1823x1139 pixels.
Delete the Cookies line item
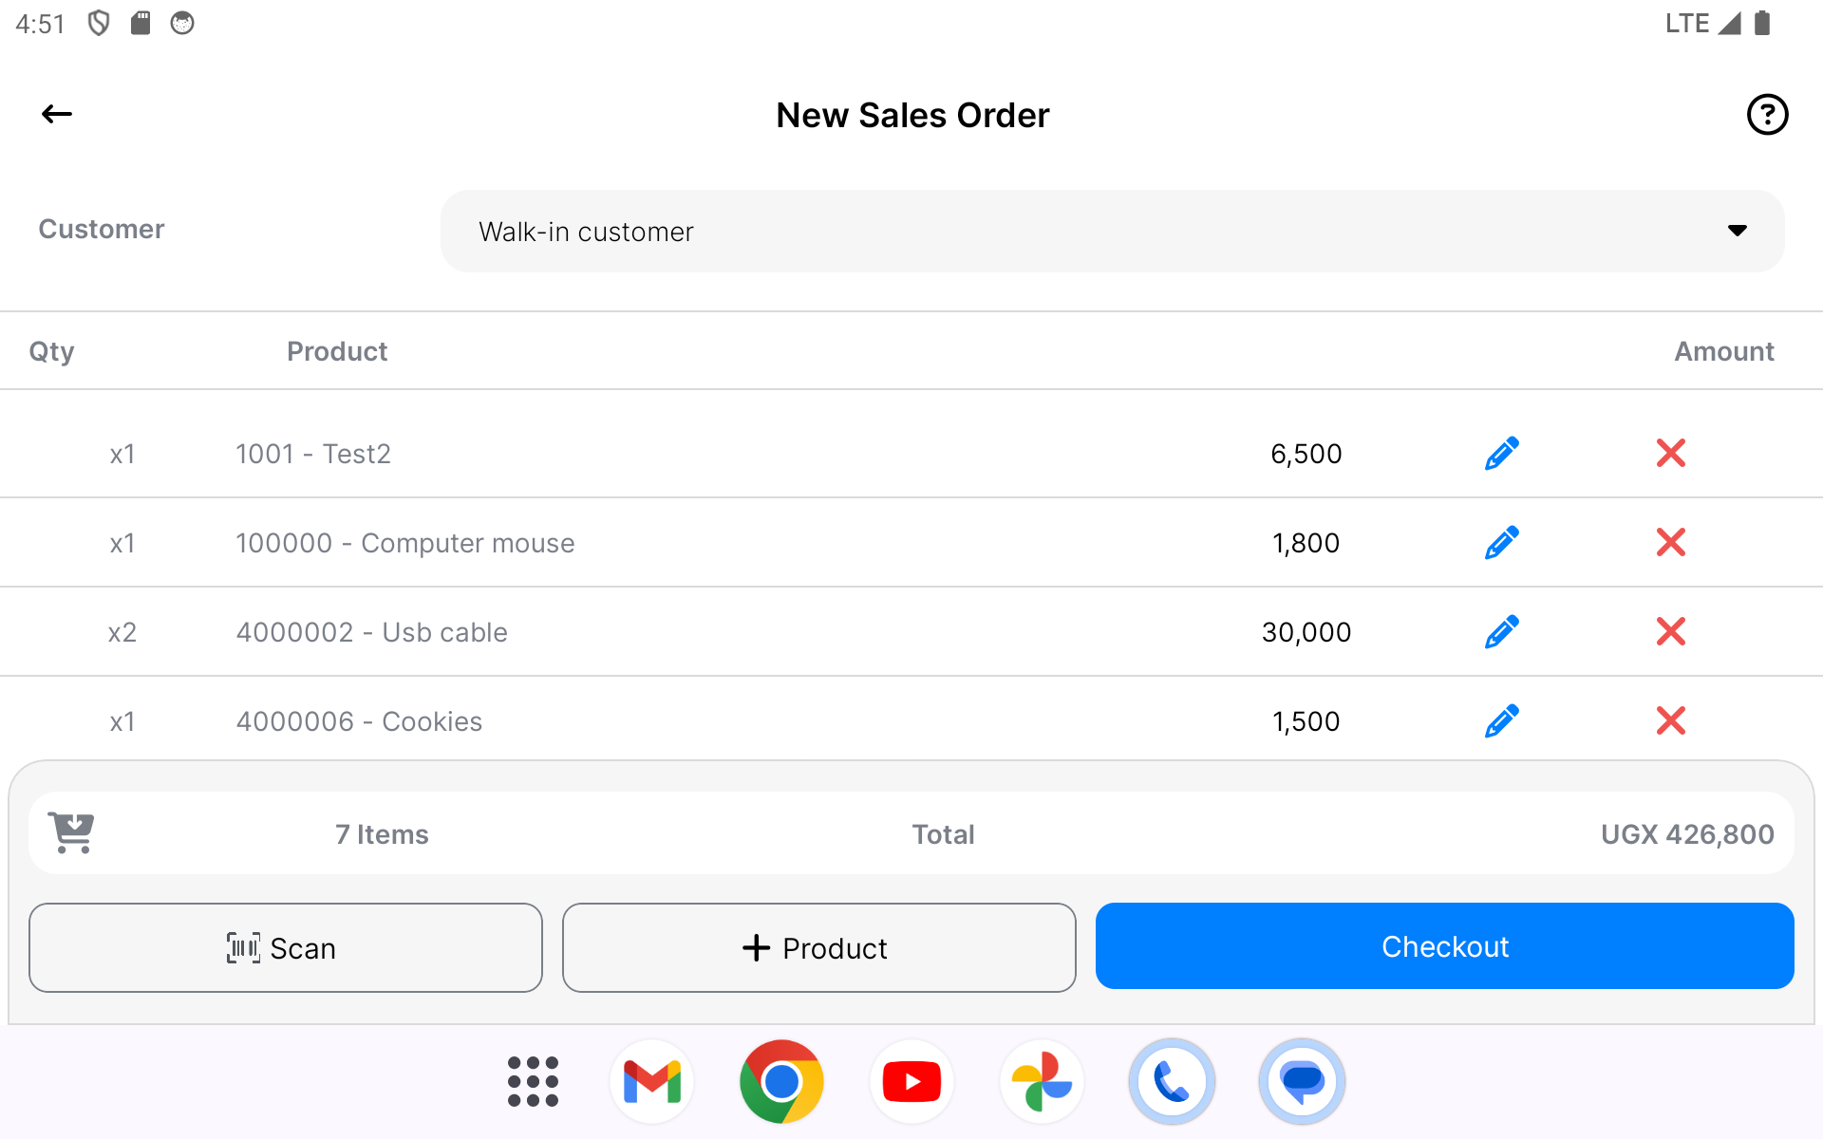point(1670,721)
